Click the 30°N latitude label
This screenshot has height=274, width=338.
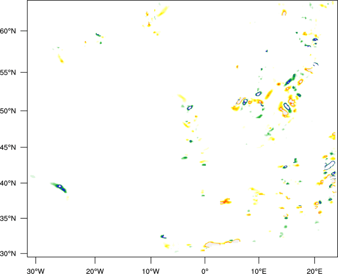(x=8, y=254)
